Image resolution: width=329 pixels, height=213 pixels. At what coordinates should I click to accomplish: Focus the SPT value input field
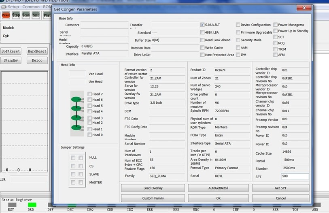coord(295,177)
